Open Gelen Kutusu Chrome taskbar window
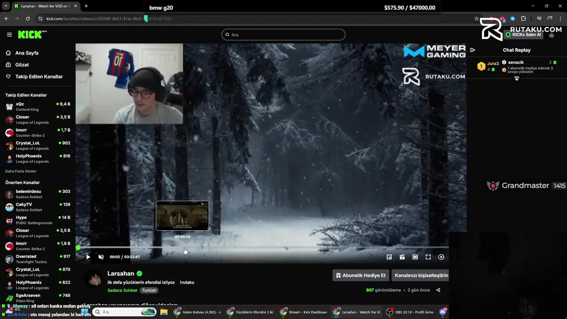The height and width of the screenshot is (319, 567). 198,312
